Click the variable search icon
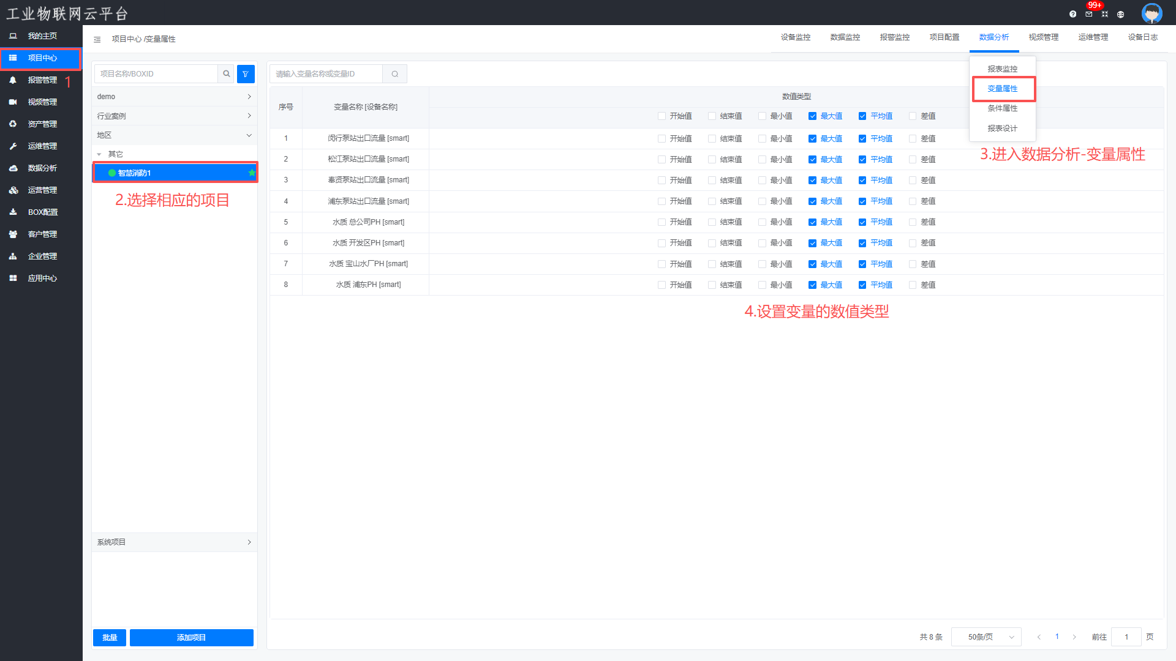The height and width of the screenshot is (661, 1176). [x=395, y=74]
